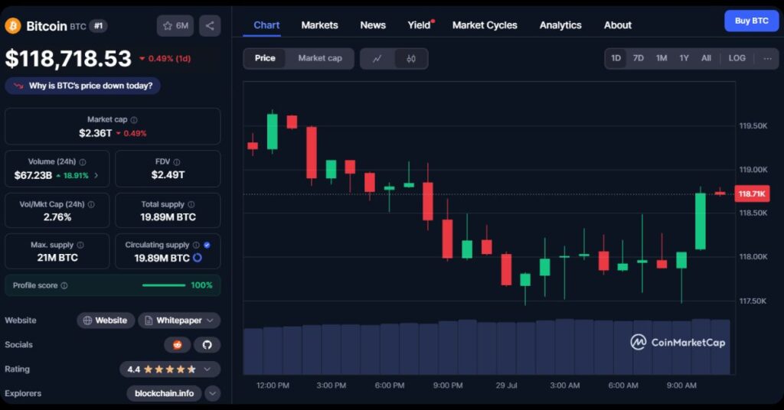The height and width of the screenshot is (410, 784).
Task: Click the 119.50K axis label
Action: click(753, 126)
